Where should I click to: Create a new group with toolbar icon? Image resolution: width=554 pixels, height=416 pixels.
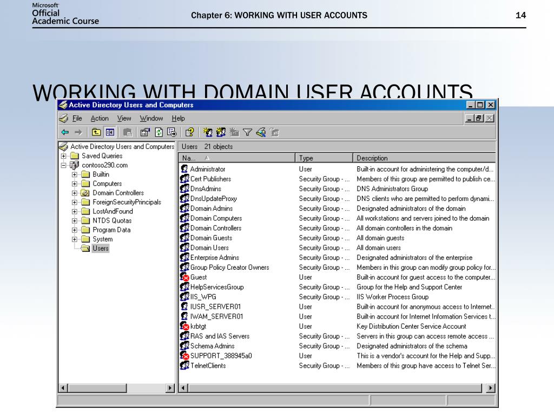[x=221, y=132]
